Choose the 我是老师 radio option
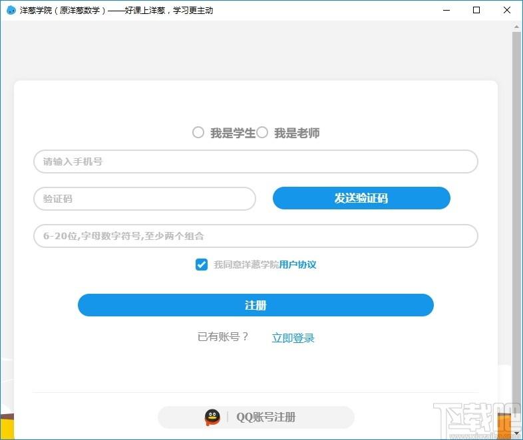The width and height of the screenshot is (523, 440). coord(262,132)
